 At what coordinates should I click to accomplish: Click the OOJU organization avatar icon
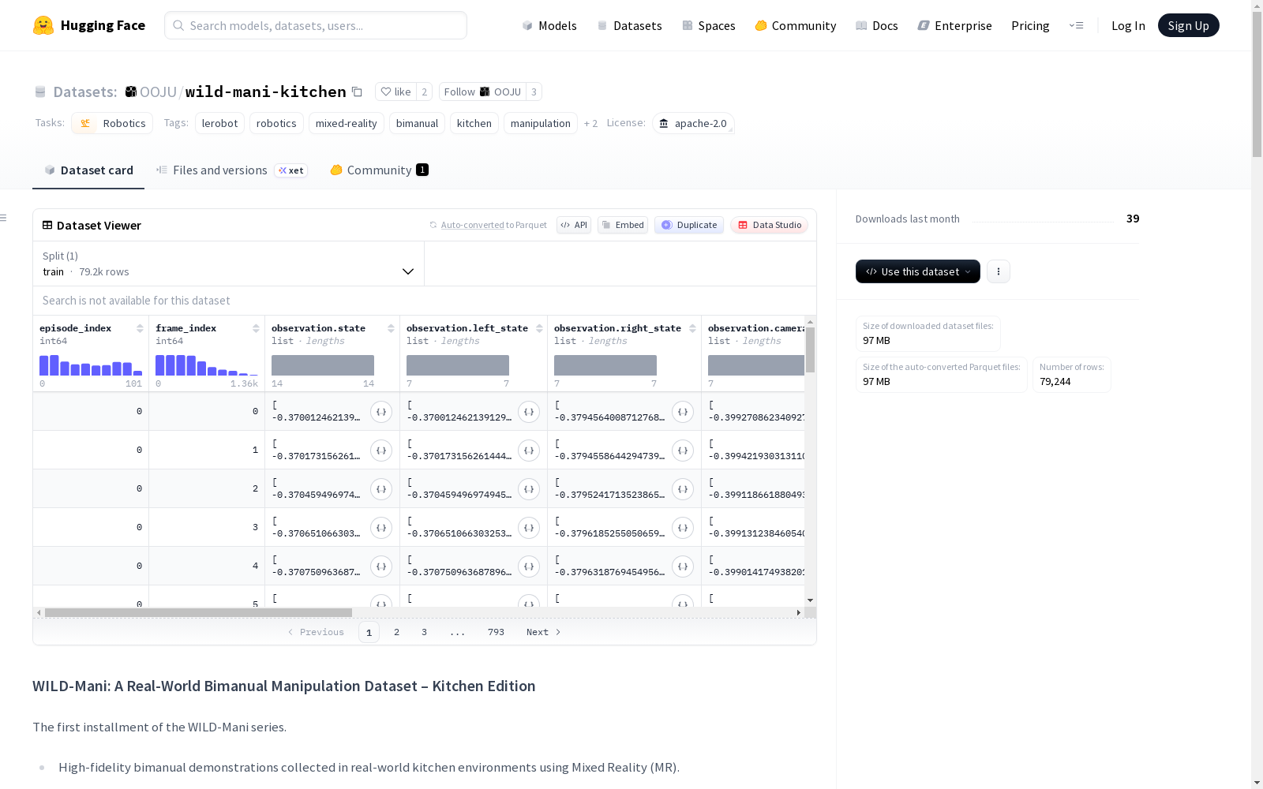click(131, 92)
